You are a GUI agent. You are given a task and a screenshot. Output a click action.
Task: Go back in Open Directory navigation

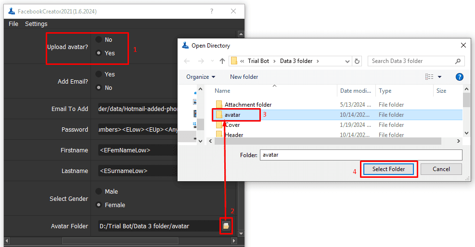point(187,61)
